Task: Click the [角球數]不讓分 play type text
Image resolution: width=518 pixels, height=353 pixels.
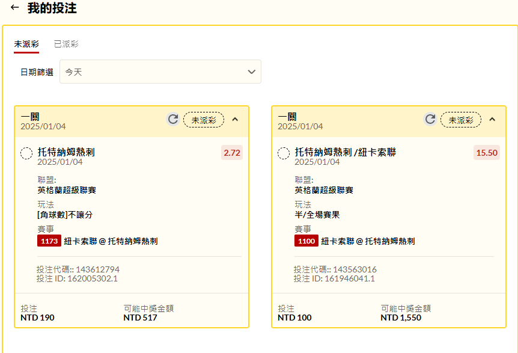Action: coord(65,215)
